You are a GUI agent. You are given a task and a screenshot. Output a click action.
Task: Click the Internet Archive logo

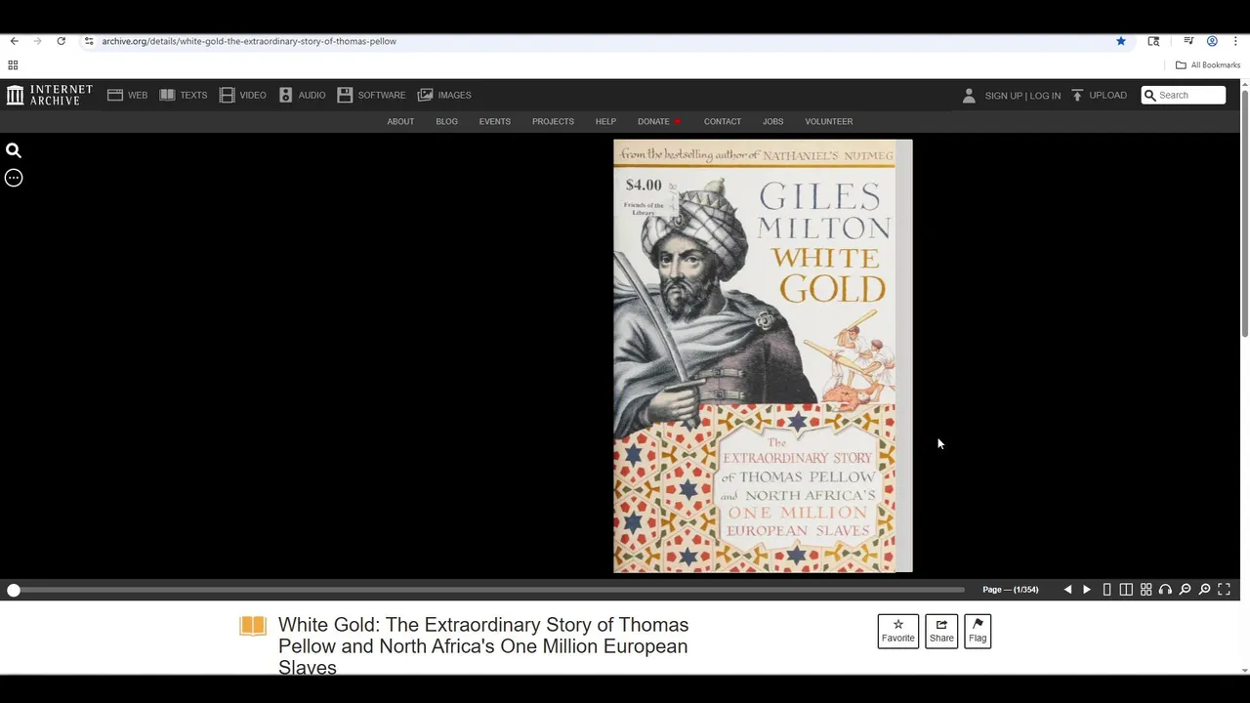click(x=50, y=95)
